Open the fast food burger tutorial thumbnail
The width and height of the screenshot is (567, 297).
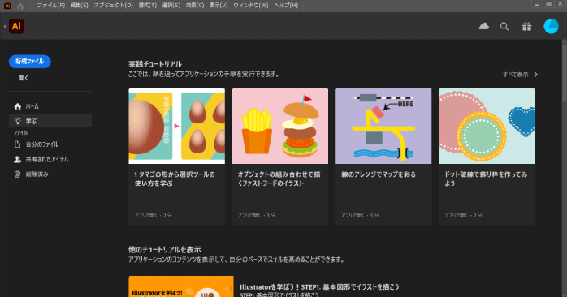(280, 126)
